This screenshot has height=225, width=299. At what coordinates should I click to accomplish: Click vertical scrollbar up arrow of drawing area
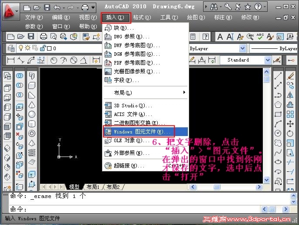[266, 72]
